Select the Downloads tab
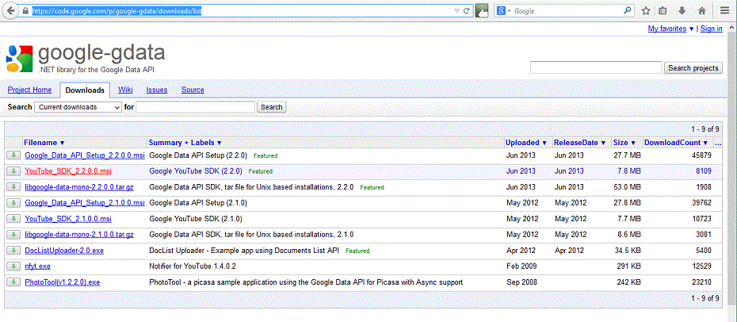737x322 pixels. click(85, 90)
